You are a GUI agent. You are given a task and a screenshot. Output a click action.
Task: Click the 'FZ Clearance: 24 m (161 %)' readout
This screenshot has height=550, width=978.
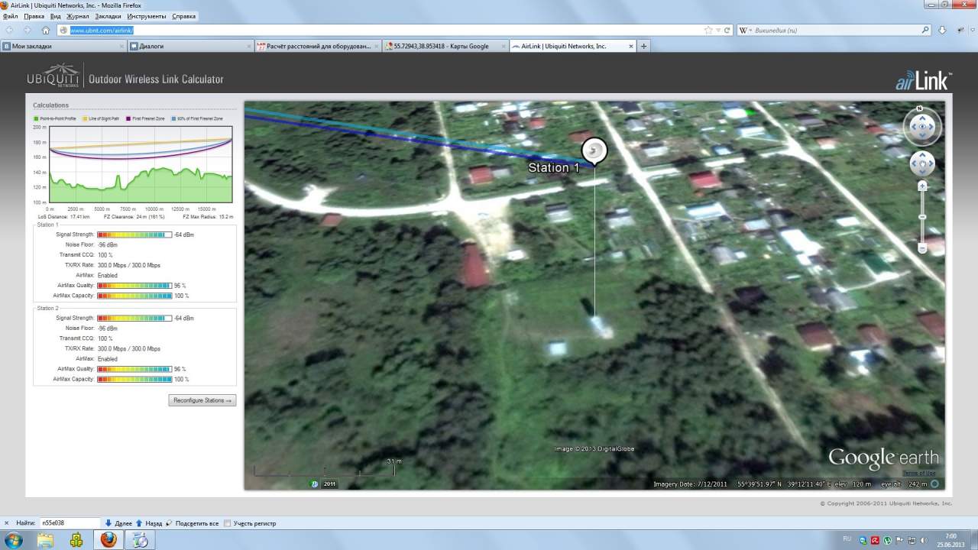point(134,217)
